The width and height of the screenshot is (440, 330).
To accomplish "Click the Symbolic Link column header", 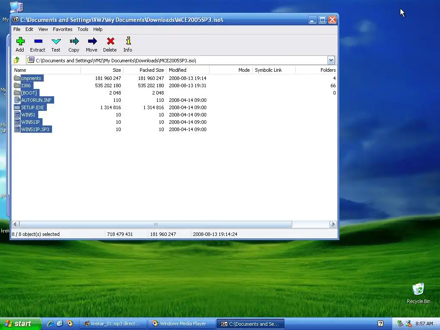I will [274, 70].
